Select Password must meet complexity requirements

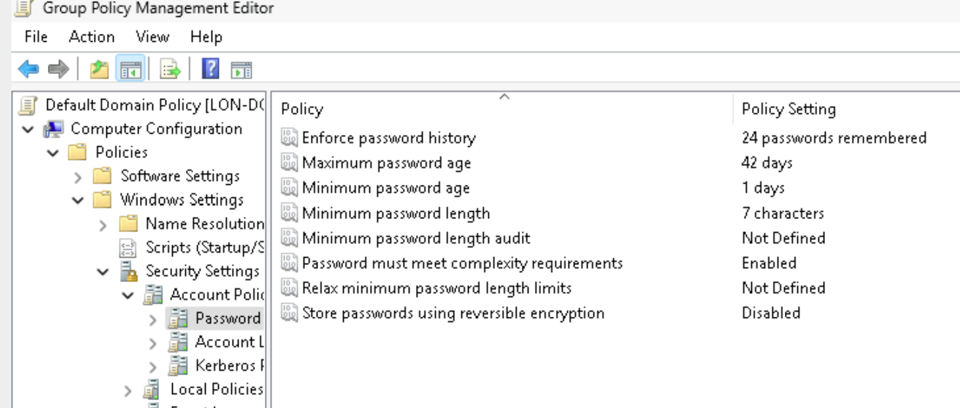pyautogui.click(x=461, y=263)
